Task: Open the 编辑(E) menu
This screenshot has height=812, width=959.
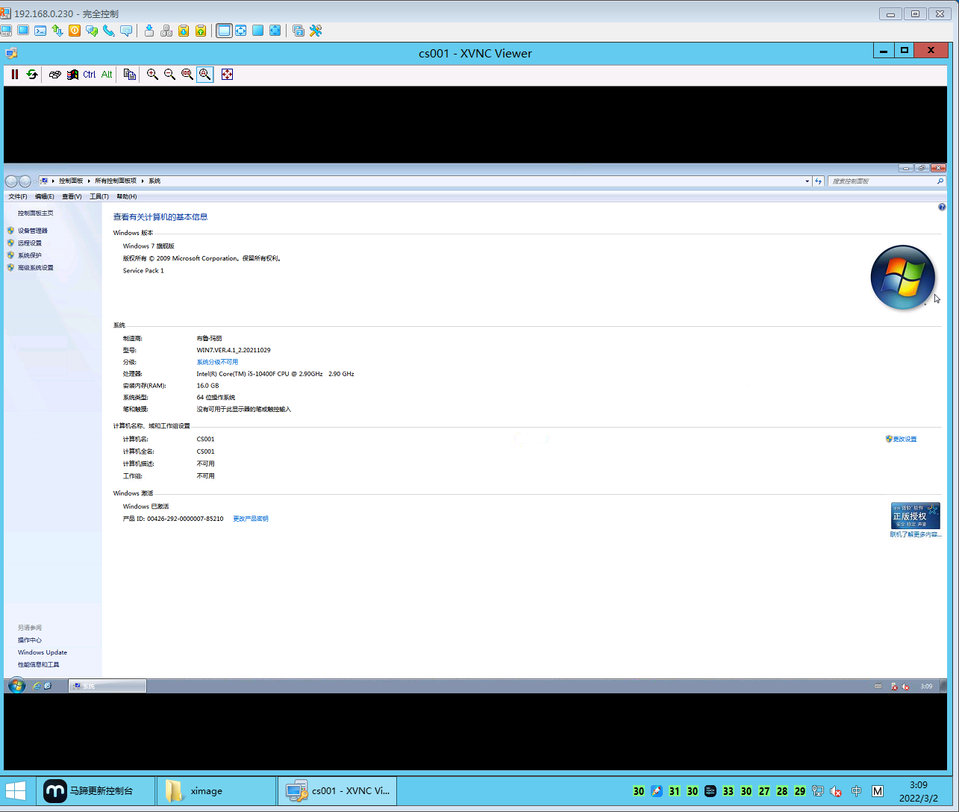Action: point(45,197)
